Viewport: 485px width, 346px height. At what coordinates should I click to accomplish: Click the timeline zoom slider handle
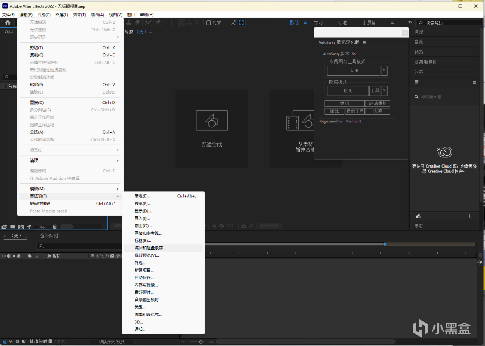(201, 342)
